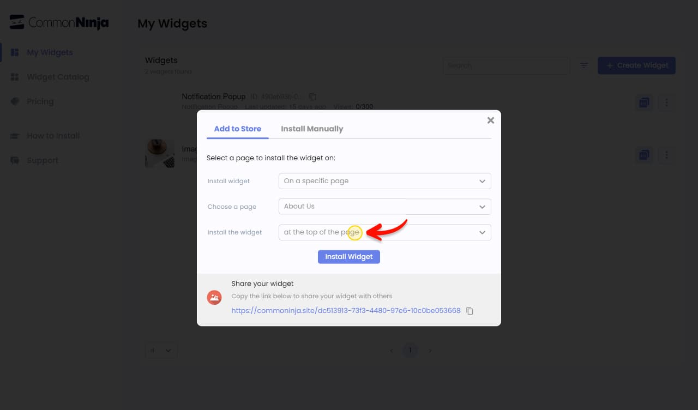Open the second widget's three-dot menu
Viewport: 698px width, 410px height.
click(x=666, y=155)
